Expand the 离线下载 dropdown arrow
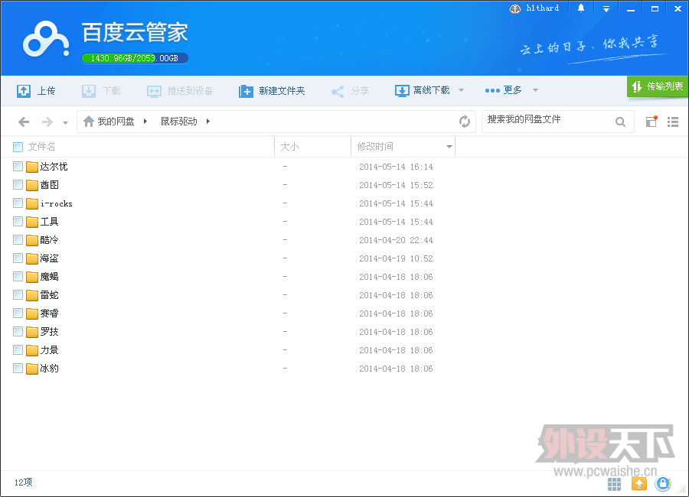Image resolution: width=689 pixels, height=497 pixels. pyautogui.click(x=461, y=90)
